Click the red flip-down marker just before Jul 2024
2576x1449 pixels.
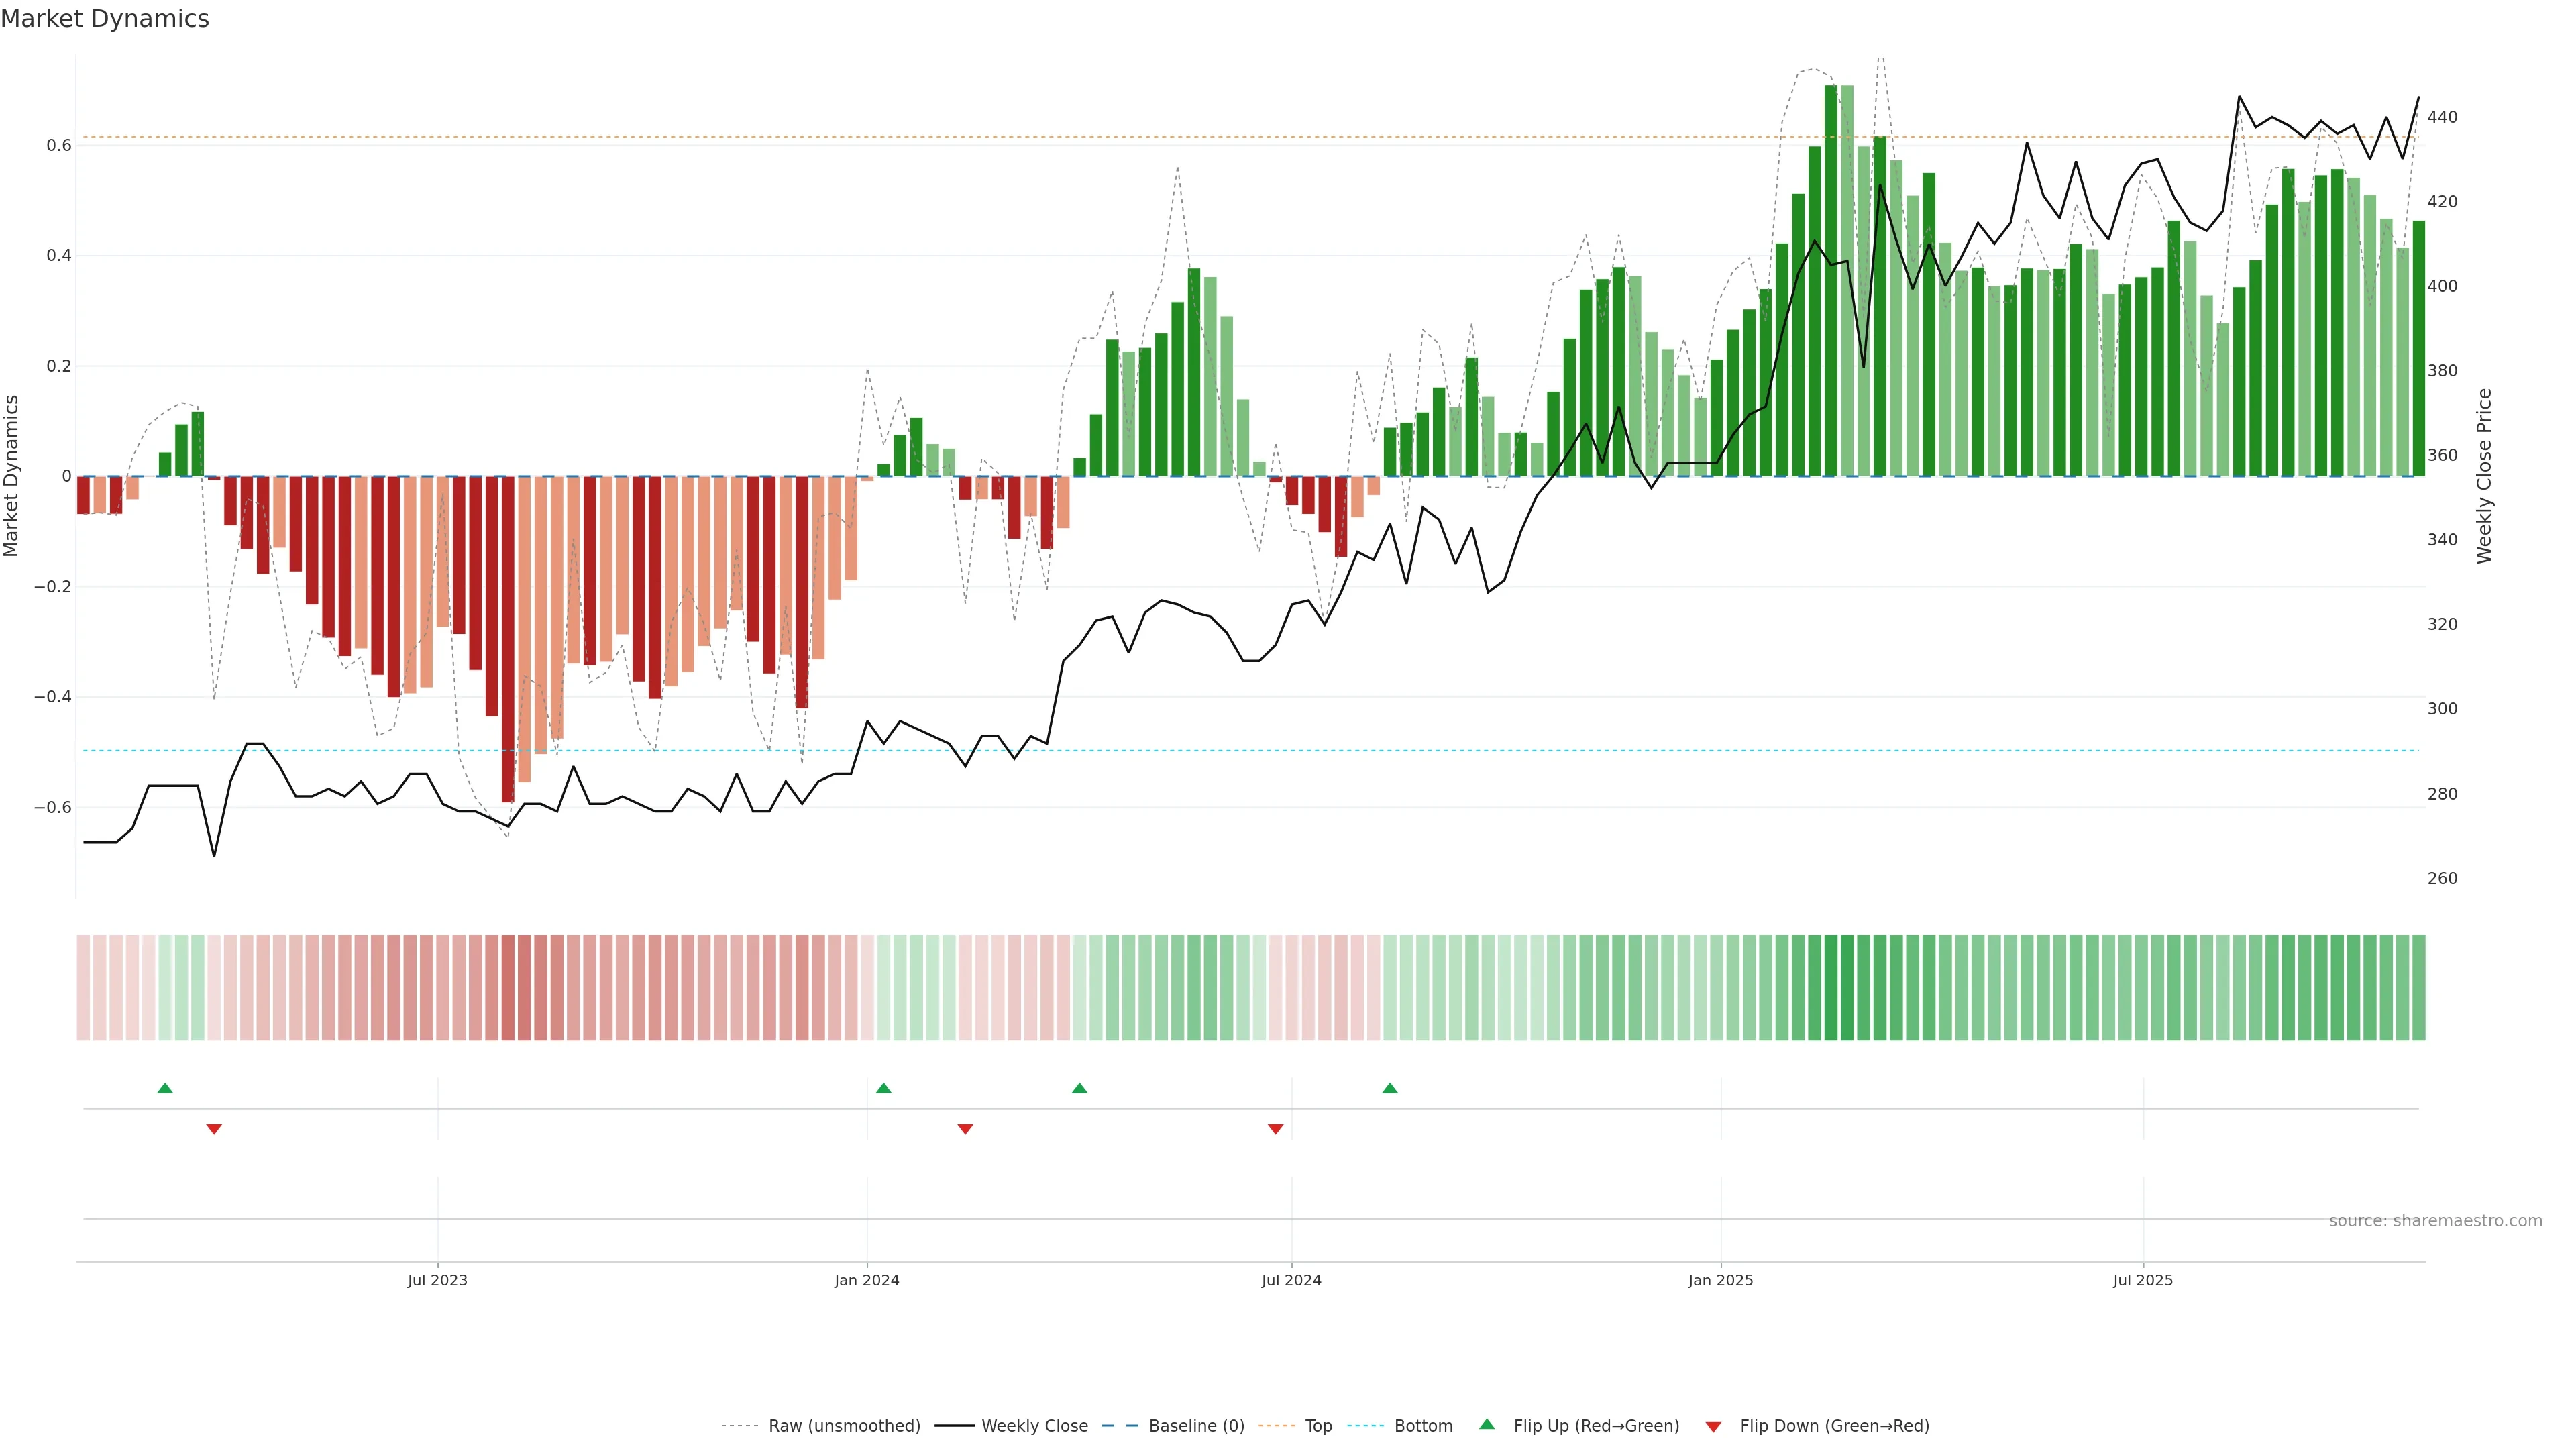1275,1129
